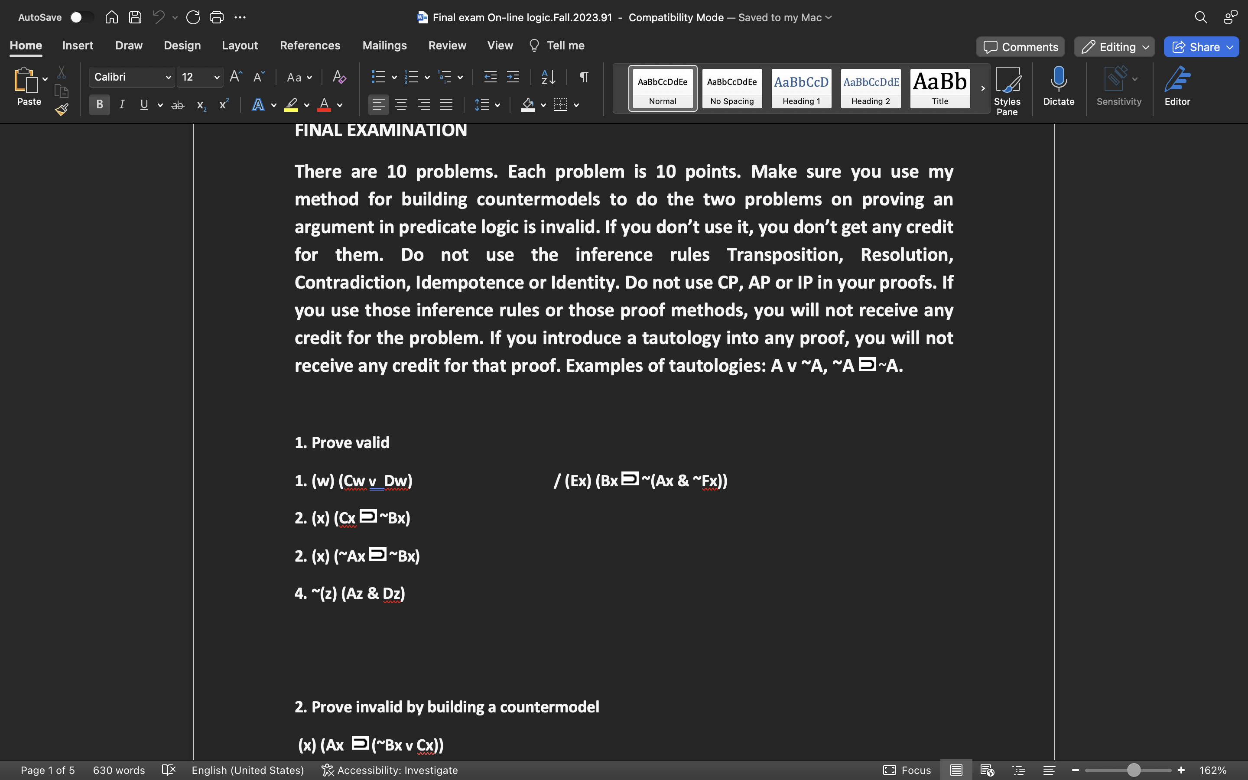
Task: Center align the paragraph text
Action: pos(401,105)
